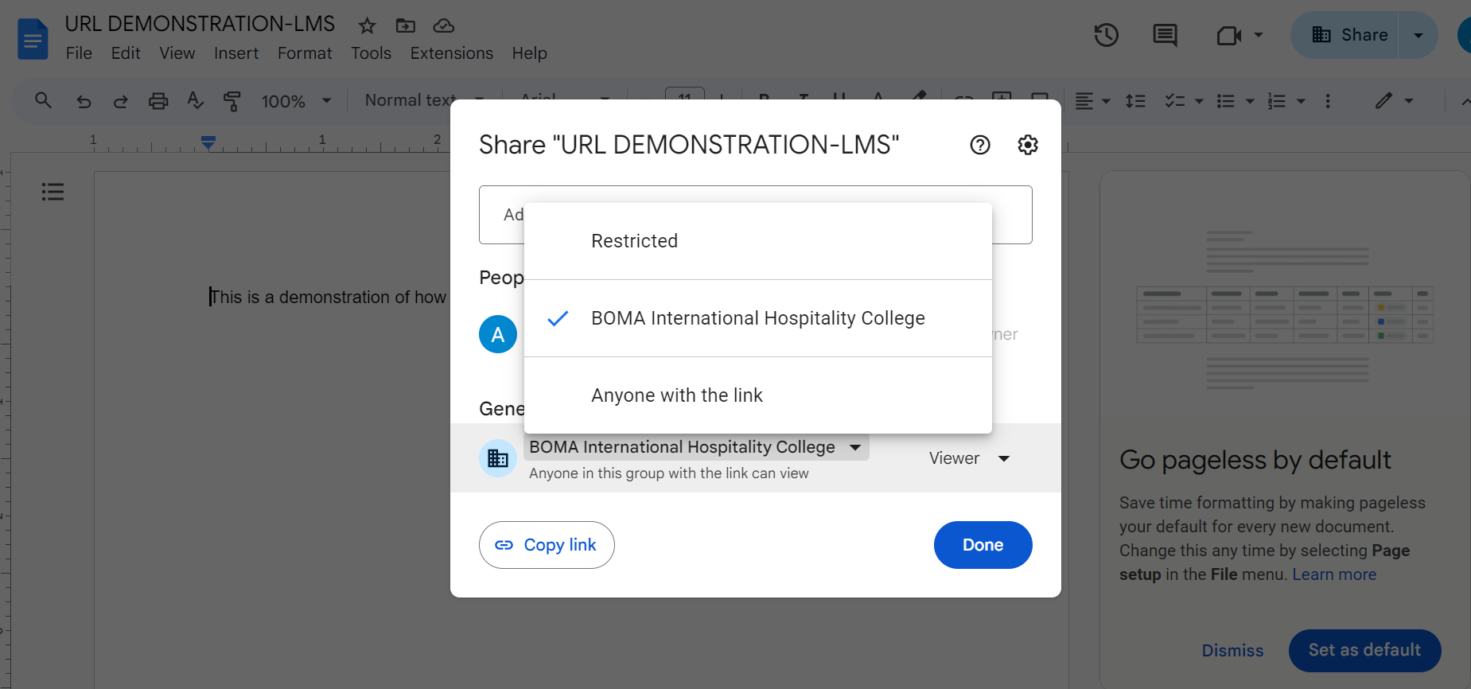Click the owner avatar A

tap(498, 334)
